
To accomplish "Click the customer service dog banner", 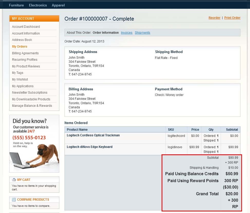I will pos(34,144).
